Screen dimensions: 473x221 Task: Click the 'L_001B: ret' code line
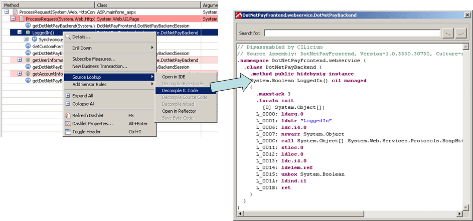pos(273,187)
